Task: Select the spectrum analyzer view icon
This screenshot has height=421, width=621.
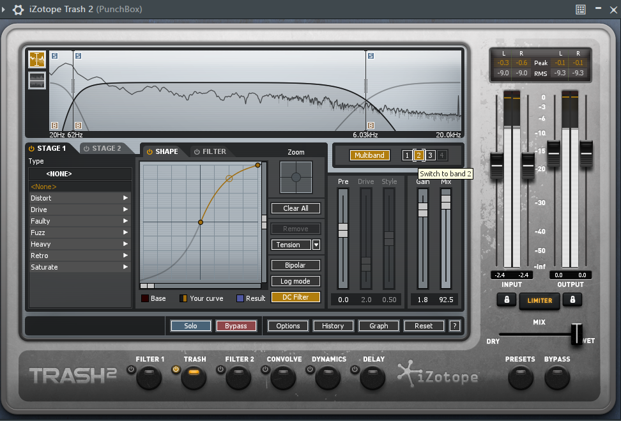Action: [x=37, y=59]
